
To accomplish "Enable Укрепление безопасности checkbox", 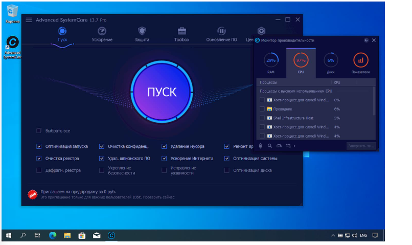I will (x=101, y=170).
